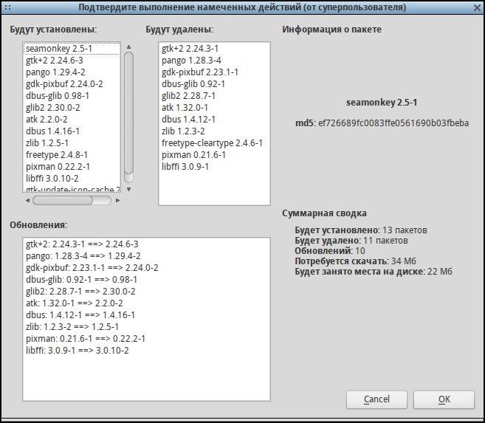Viewport: 485px width, 423px height.
Task: Select atk update row 1.32.0-1 ==> 2.2.0-2
Action: 146,303
